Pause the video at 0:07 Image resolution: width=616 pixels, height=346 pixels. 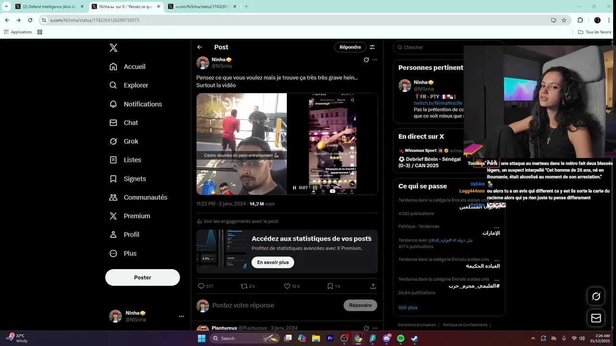click(295, 188)
